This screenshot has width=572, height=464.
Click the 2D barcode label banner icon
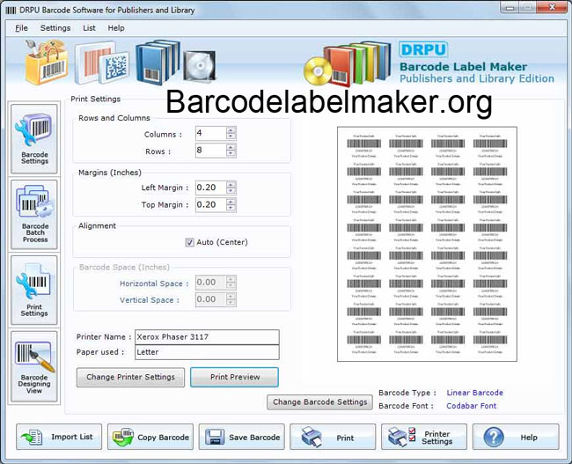coord(102,63)
